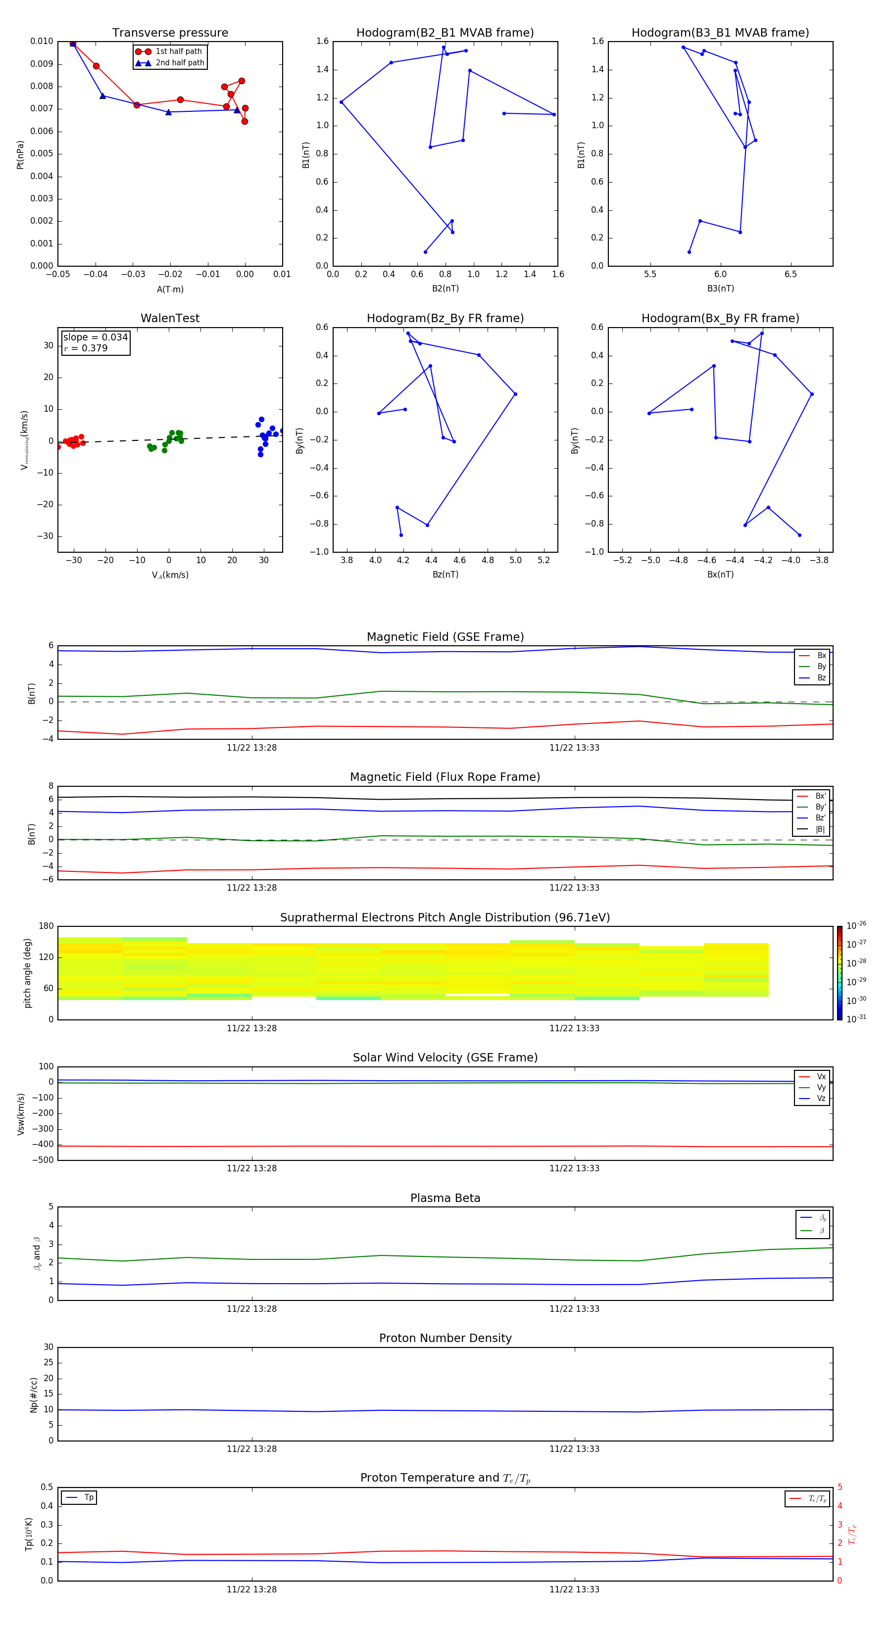Select the 'By' entry in GSE legend
This screenshot has width=891, height=1633.
[x=812, y=666]
